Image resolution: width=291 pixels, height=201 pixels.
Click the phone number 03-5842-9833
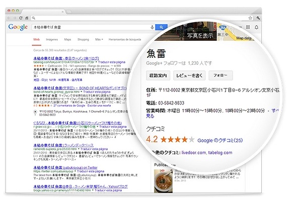[x=171, y=103]
